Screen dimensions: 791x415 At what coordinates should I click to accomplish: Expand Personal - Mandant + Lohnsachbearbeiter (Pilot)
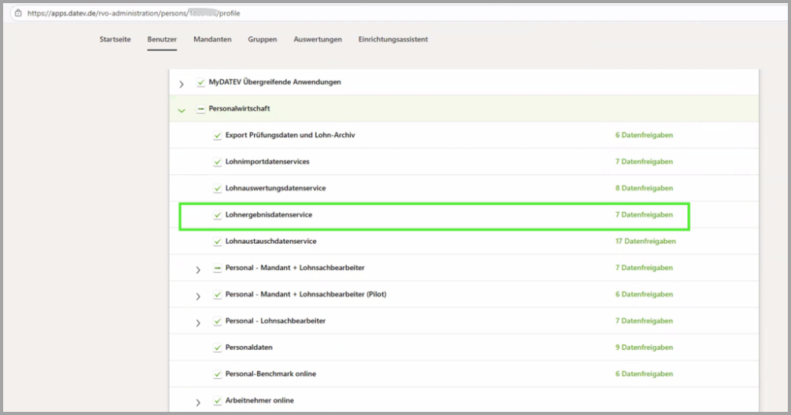pyautogui.click(x=198, y=296)
